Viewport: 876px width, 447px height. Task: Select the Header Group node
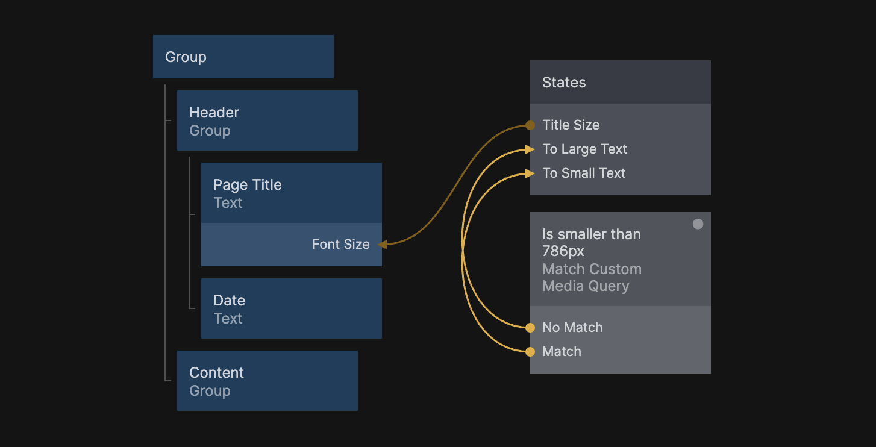pyautogui.click(x=267, y=120)
